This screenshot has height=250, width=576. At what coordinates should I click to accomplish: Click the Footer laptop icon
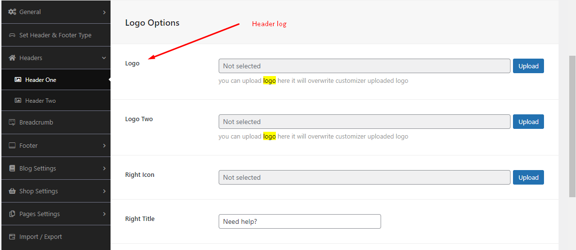13,145
